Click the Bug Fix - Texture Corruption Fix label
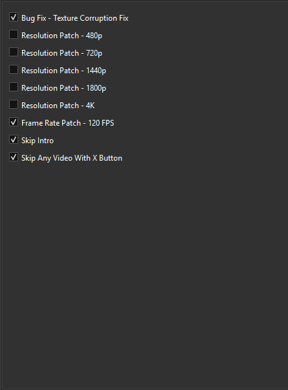Viewport: 288px width, 390px height. click(x=75, y=18)
